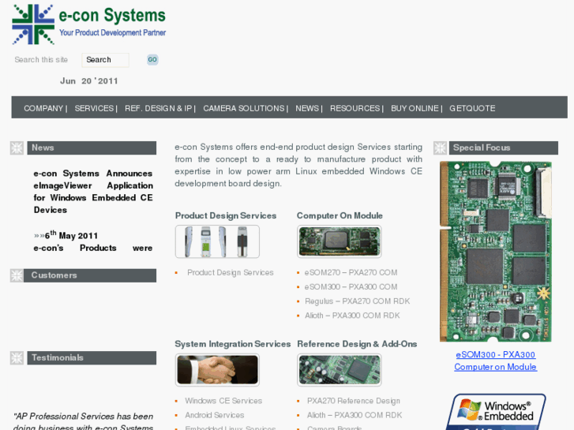The height and width of the screenshot is (430, 574).
Task: Click the Reference Design & Add-Ons board image
Action: (x=340, y=369)
